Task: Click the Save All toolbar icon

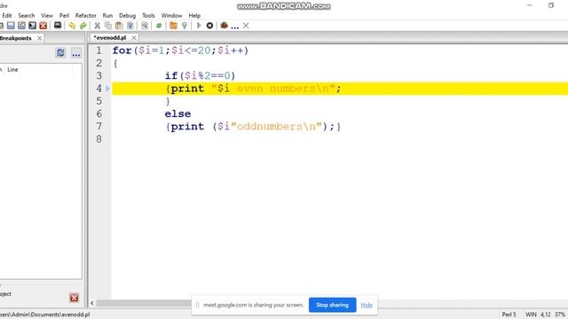Action: point(32,26)
